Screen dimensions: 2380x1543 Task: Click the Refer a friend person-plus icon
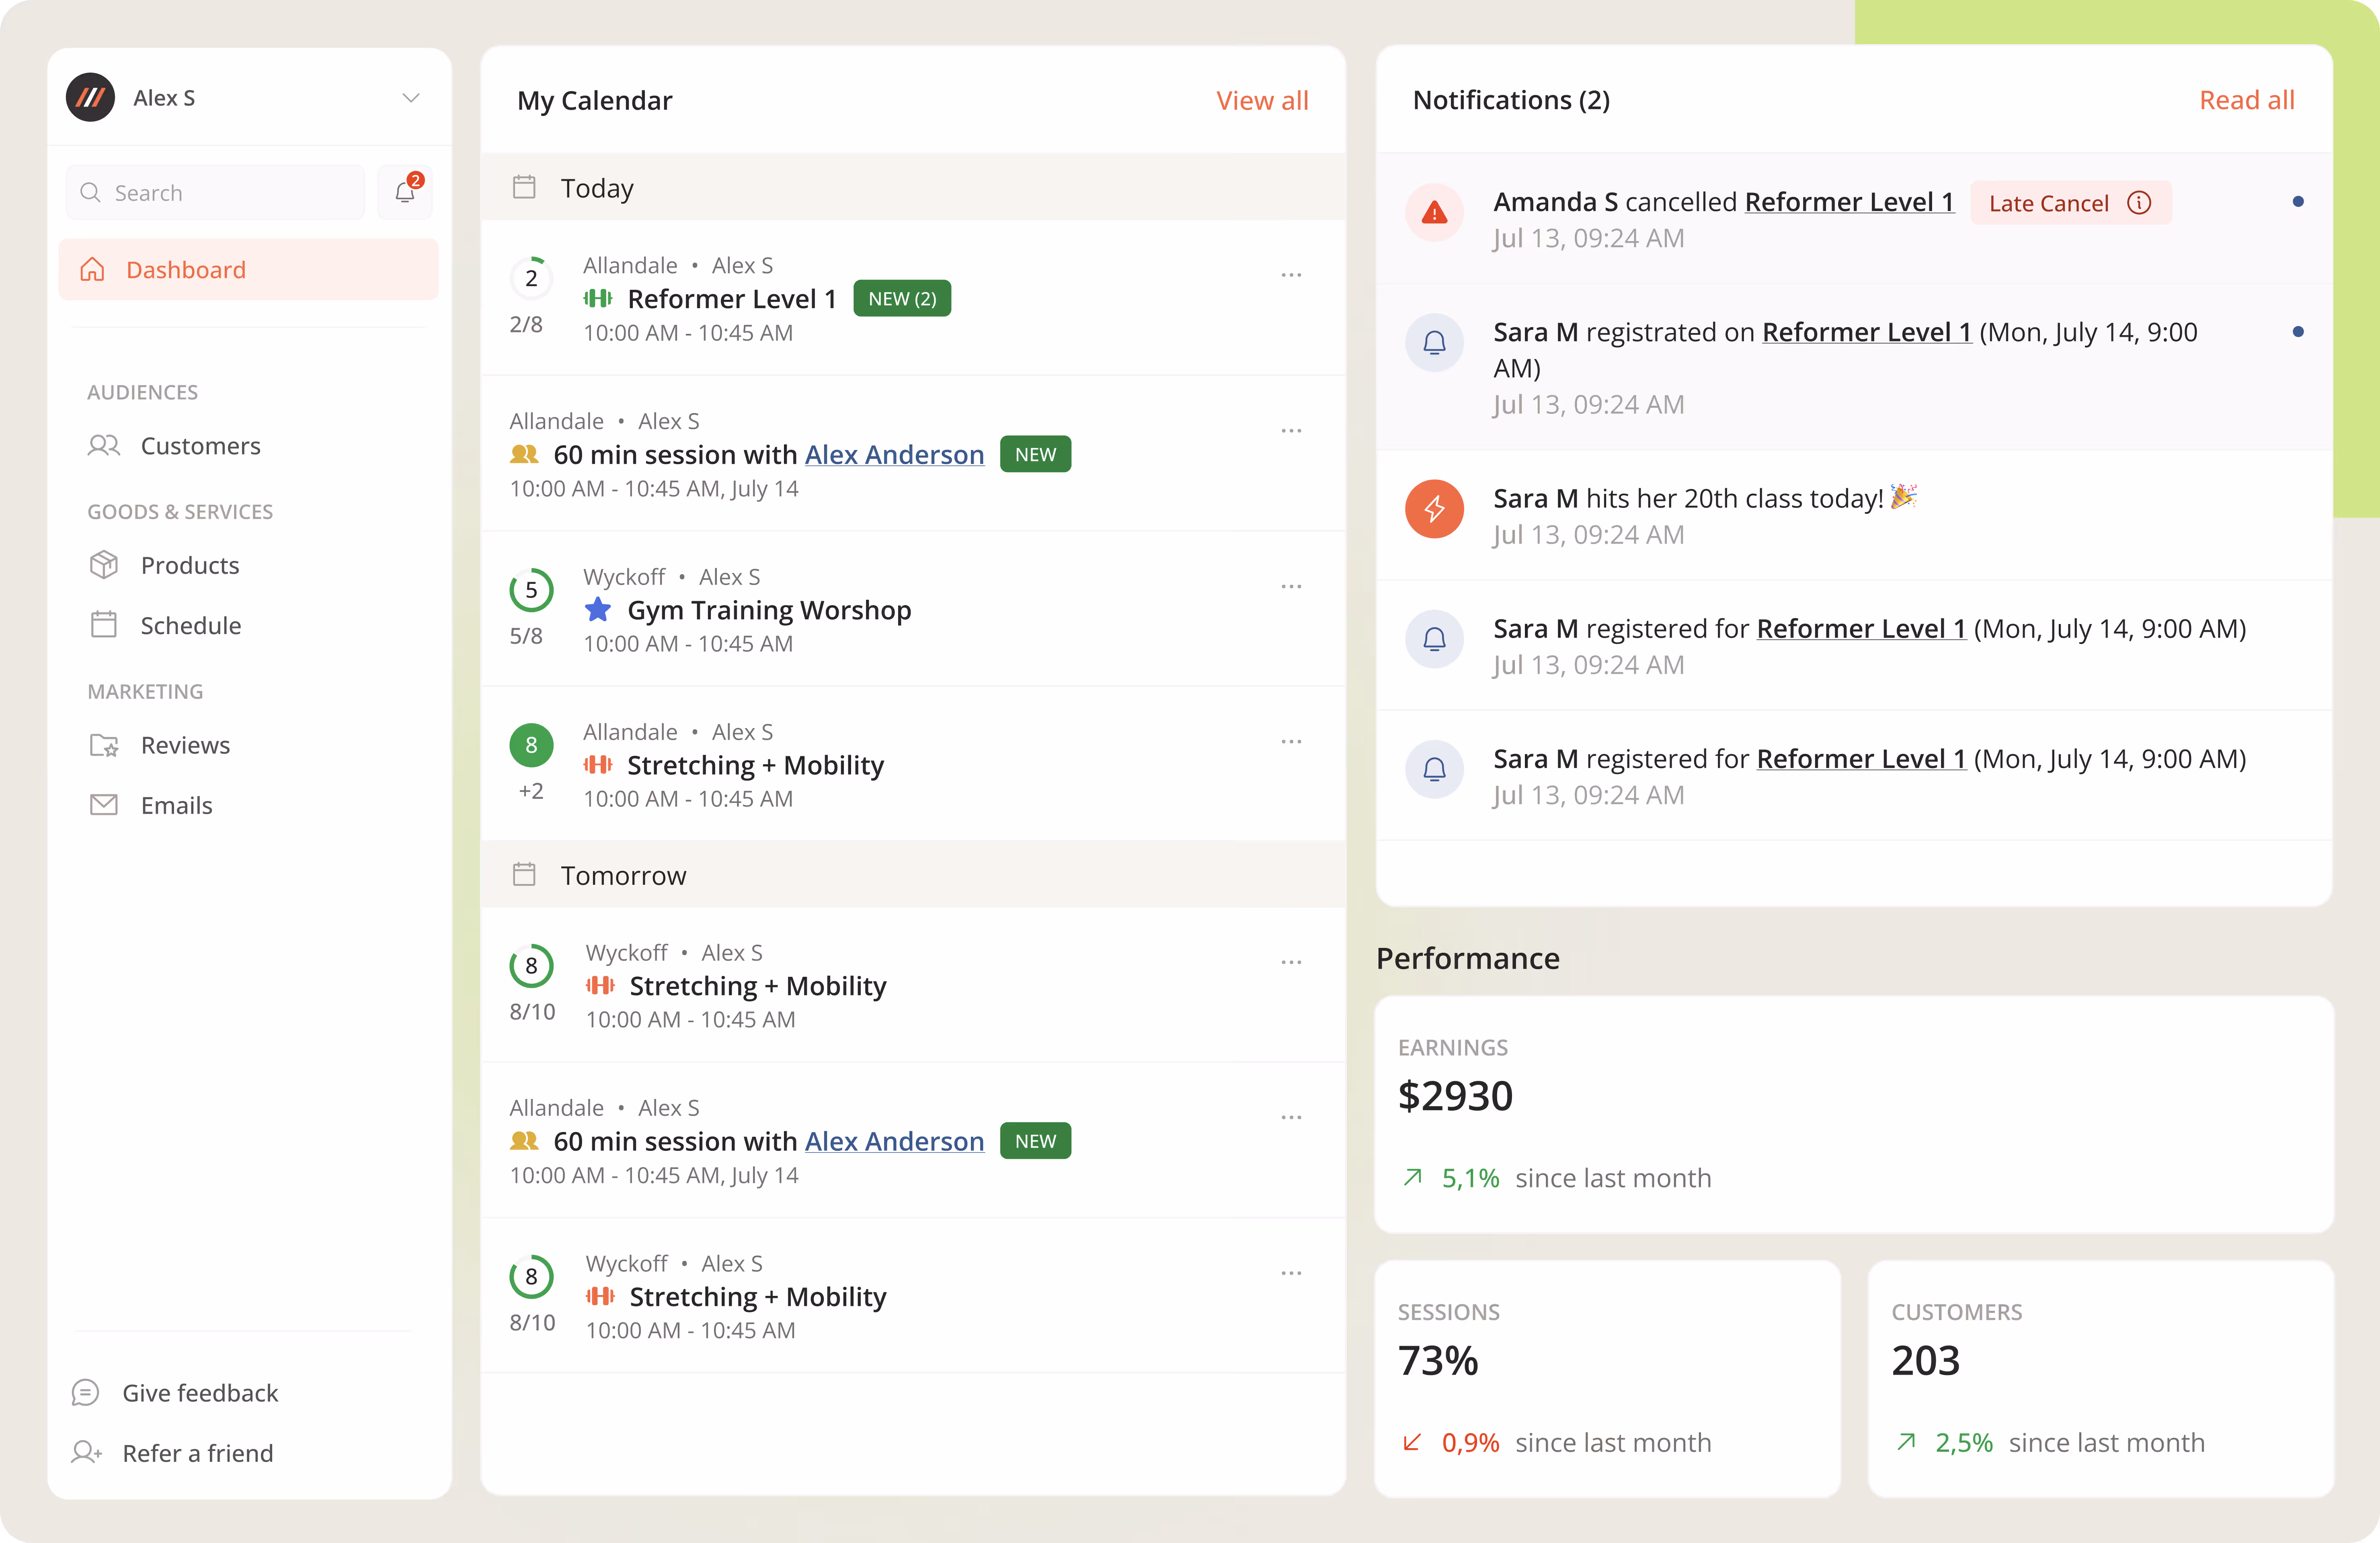[x=86, y=1452]
